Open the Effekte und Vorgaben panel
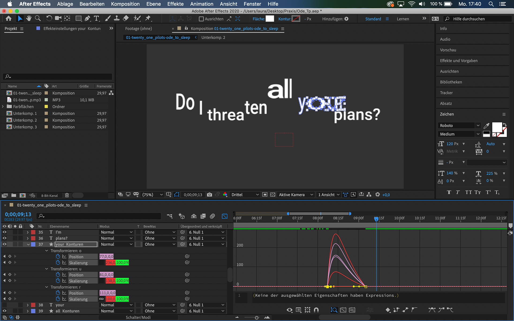514x321 pixels. [459, 61]
